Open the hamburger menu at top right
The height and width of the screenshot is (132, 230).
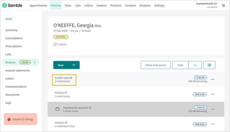pyautogui.click(x=223, y=6)
